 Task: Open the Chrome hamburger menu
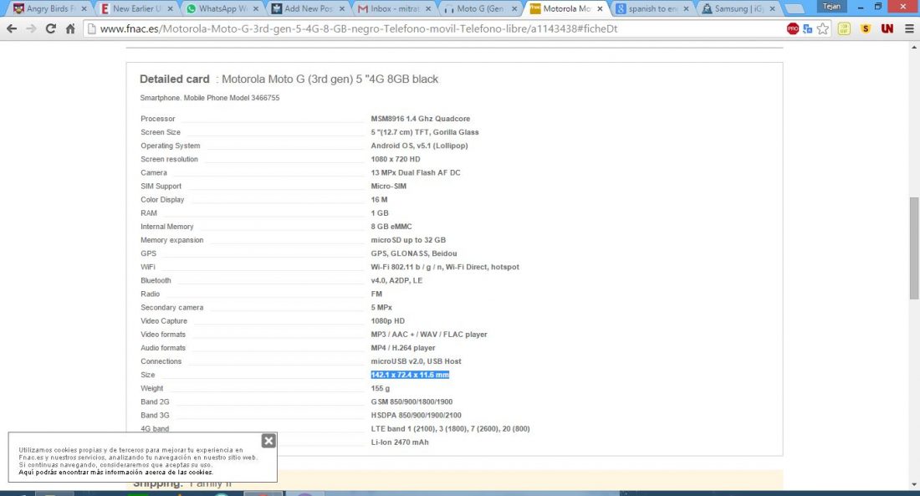909,28
